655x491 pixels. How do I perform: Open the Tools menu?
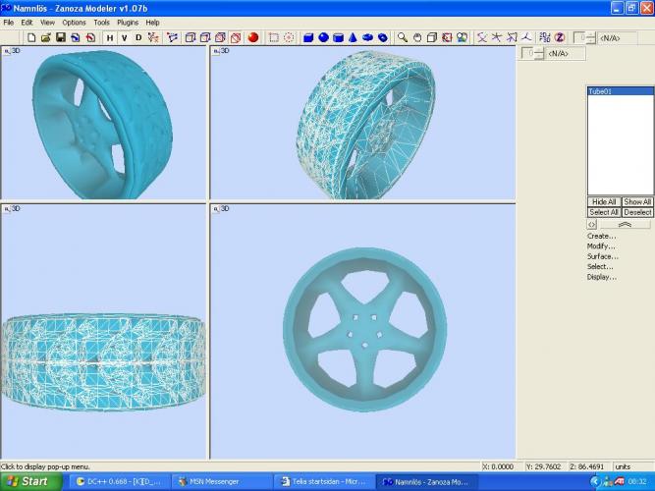[101, 22]
